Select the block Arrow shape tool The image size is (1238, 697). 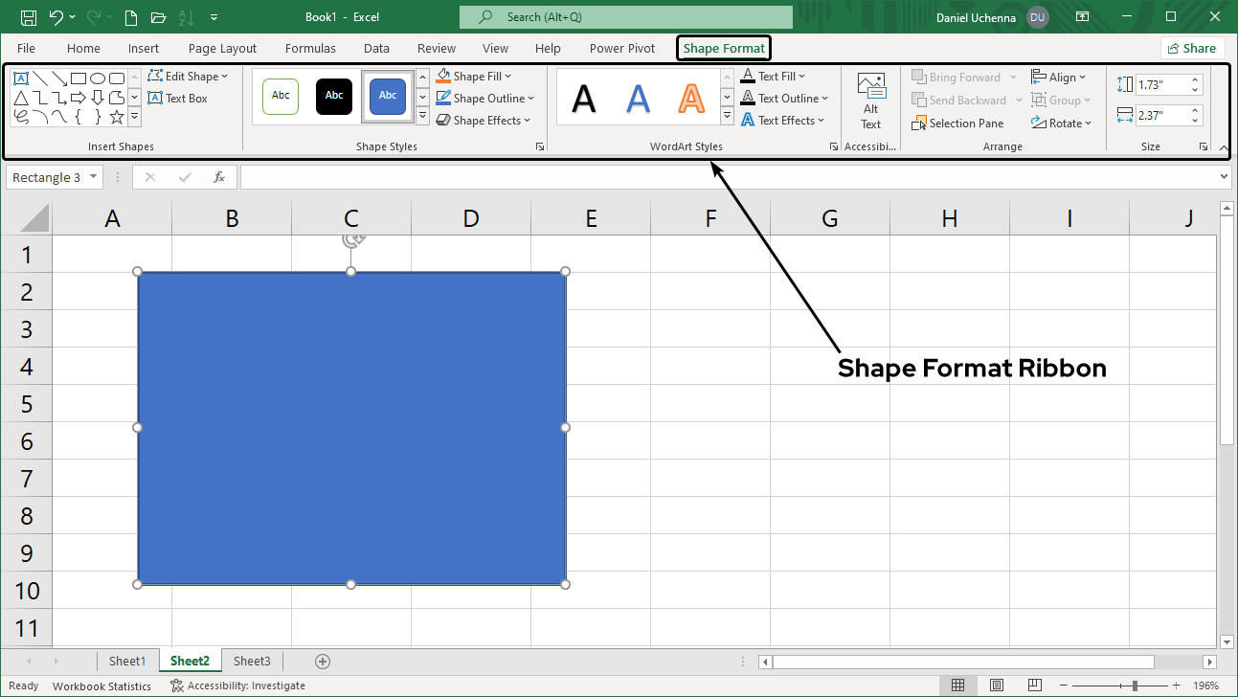(x=78, y=97)
